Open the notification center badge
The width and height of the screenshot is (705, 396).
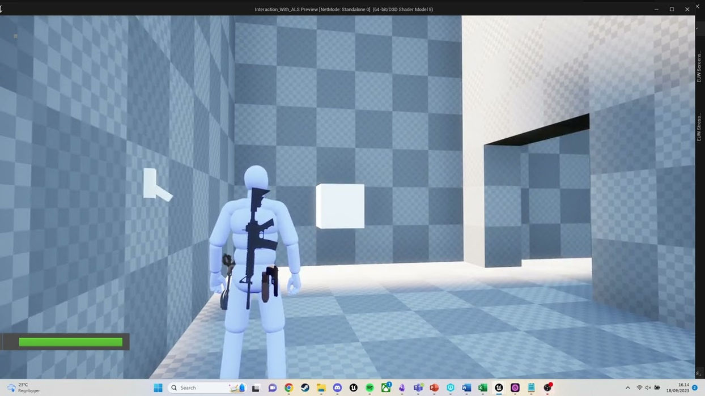click(x=695, y=388)
